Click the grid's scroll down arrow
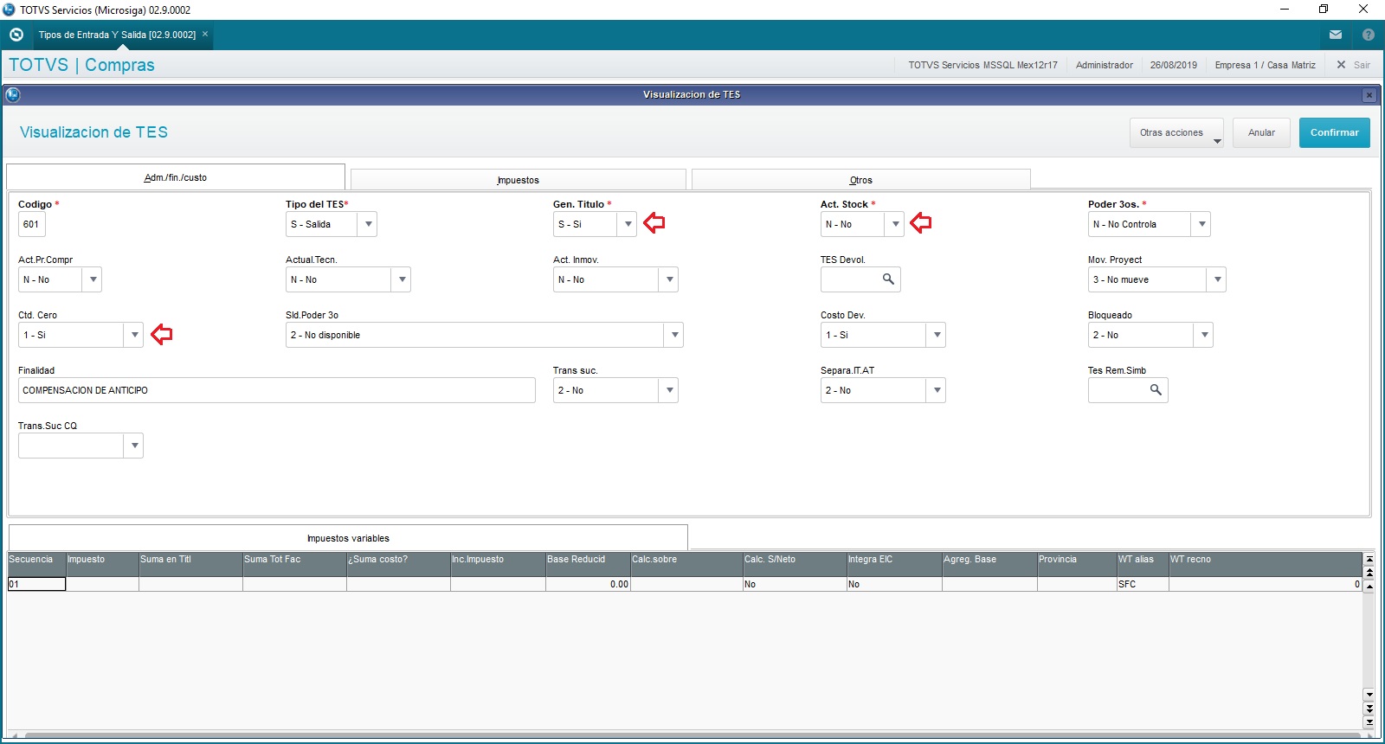The image size is (1385, 744). [x=1369, y=695]
